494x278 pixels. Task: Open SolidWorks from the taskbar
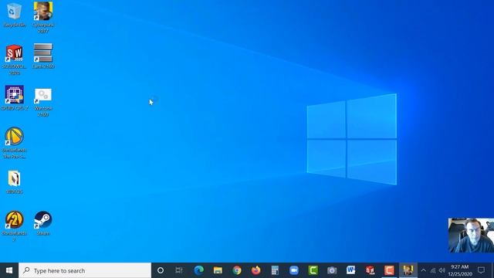tap(370, 270)
